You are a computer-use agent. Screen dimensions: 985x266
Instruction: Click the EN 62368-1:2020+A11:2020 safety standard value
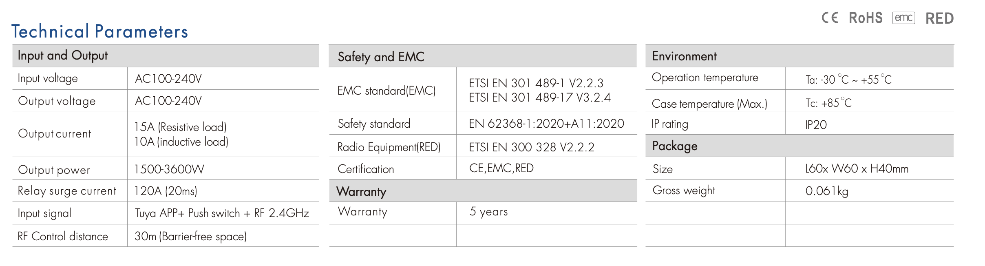coord(546,124)
